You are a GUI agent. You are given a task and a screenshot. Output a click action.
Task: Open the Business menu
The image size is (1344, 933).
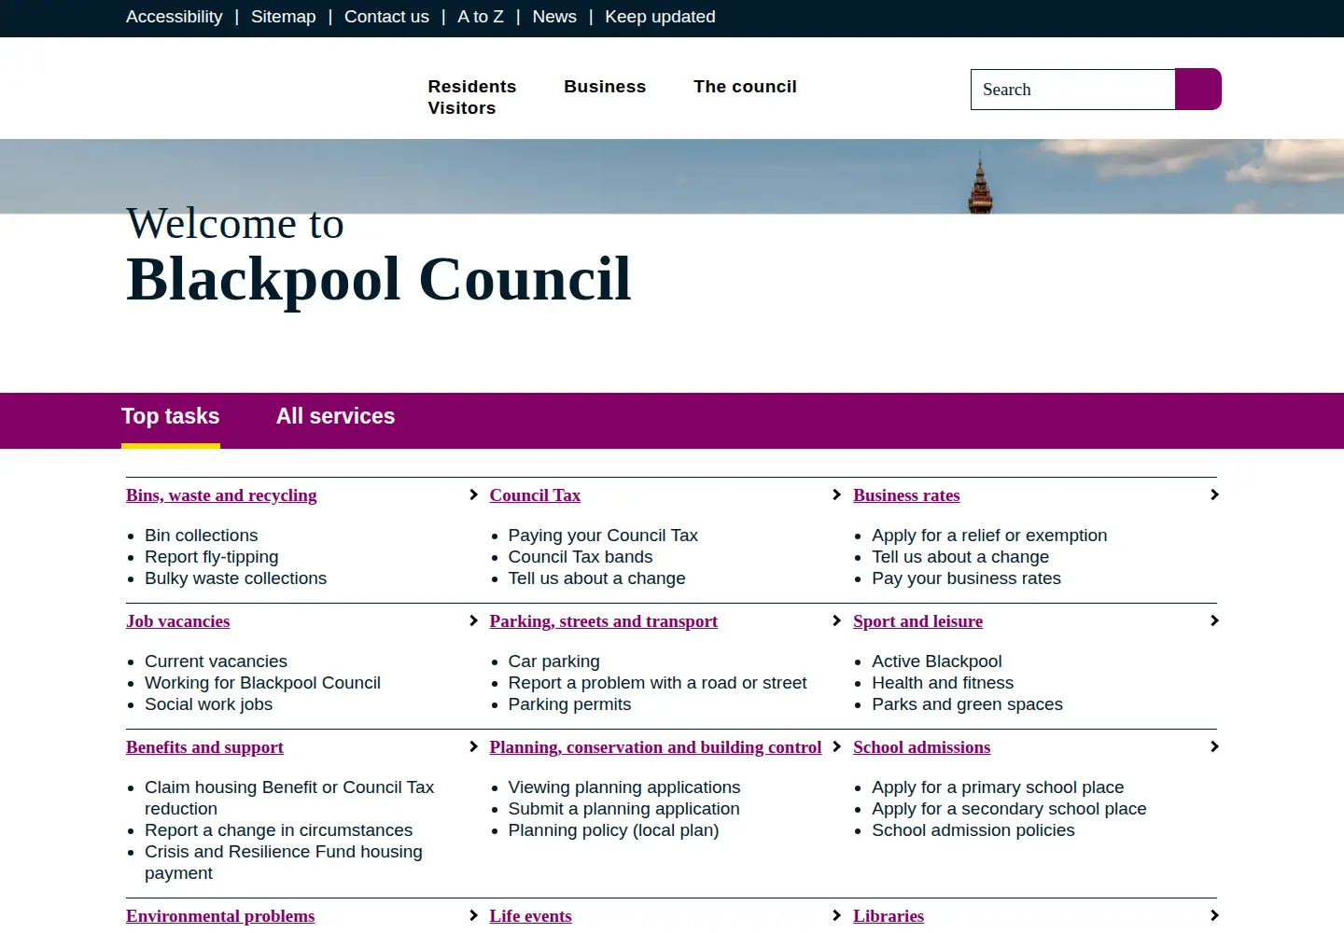pos(605,87)
